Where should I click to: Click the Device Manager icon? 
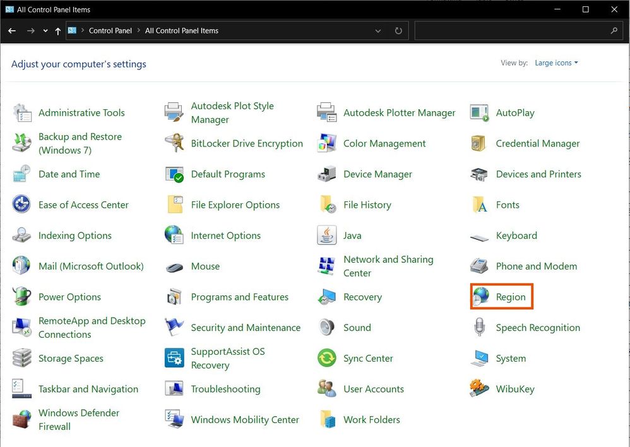(x=326, y=174)
